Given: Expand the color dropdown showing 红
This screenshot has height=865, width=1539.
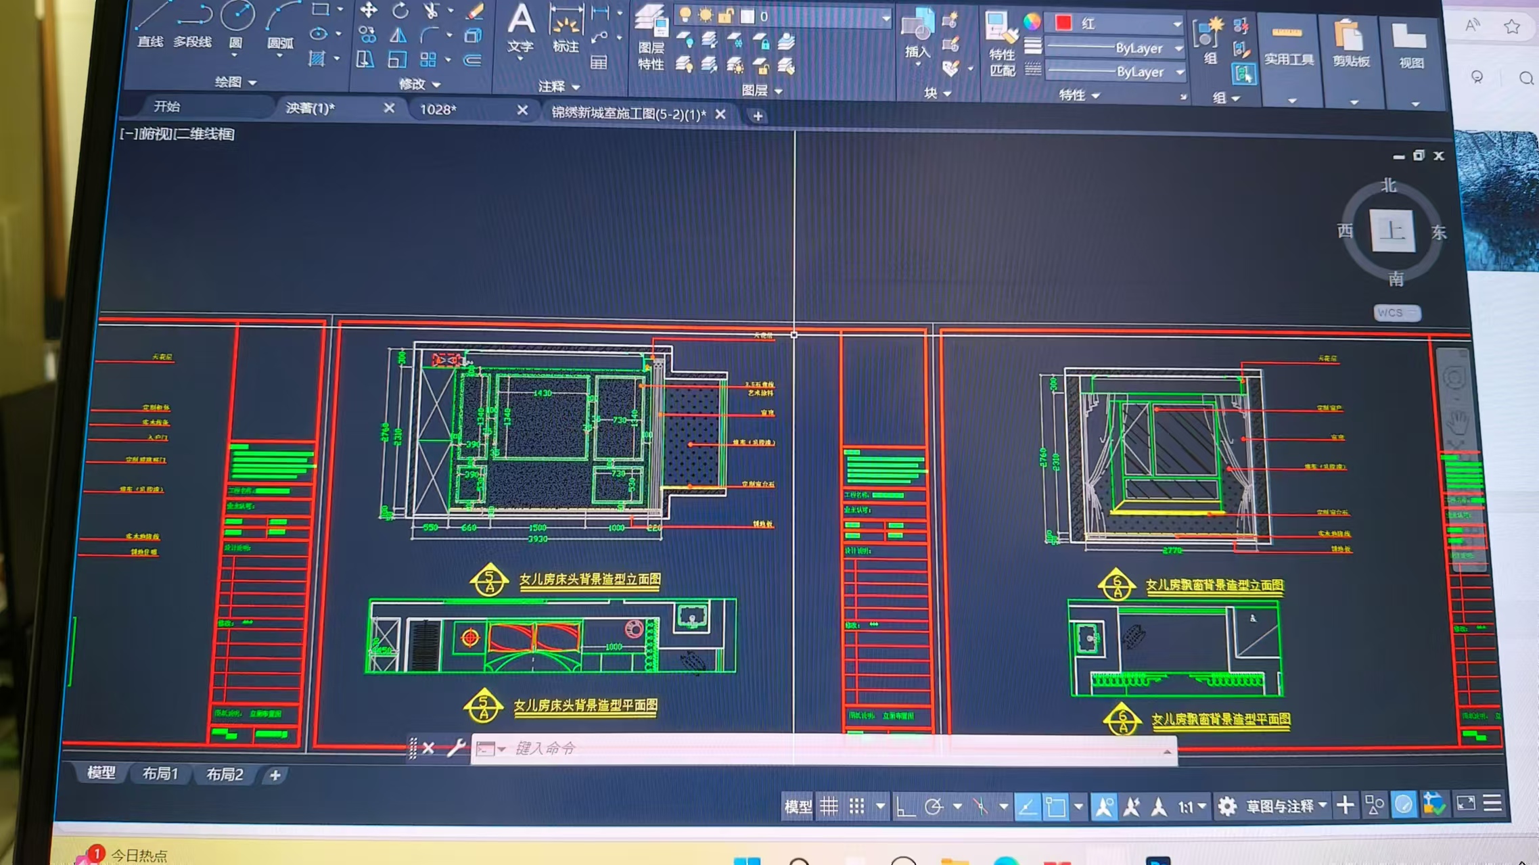Looking at the screenshot, I should click(1176, 24).
